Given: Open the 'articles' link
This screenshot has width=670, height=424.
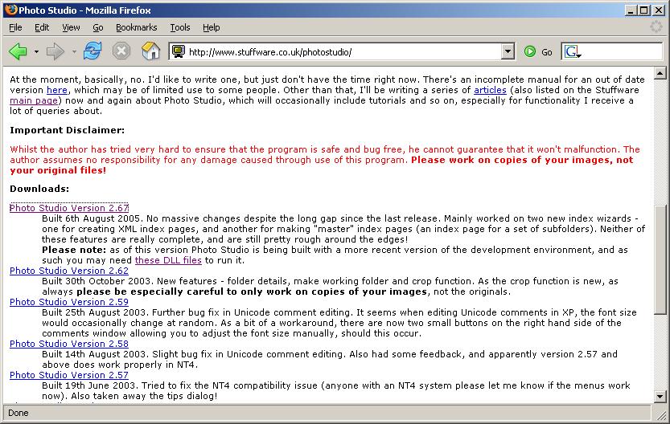Looking at the screenshot, I should pos(490,90).
